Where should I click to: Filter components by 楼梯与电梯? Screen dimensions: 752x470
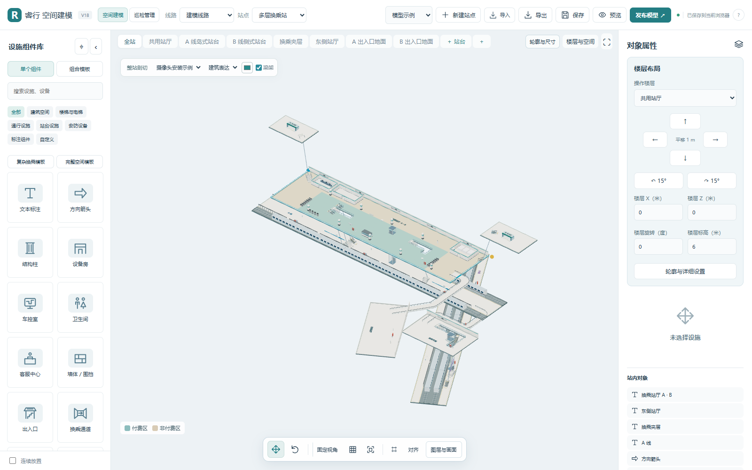71,112
